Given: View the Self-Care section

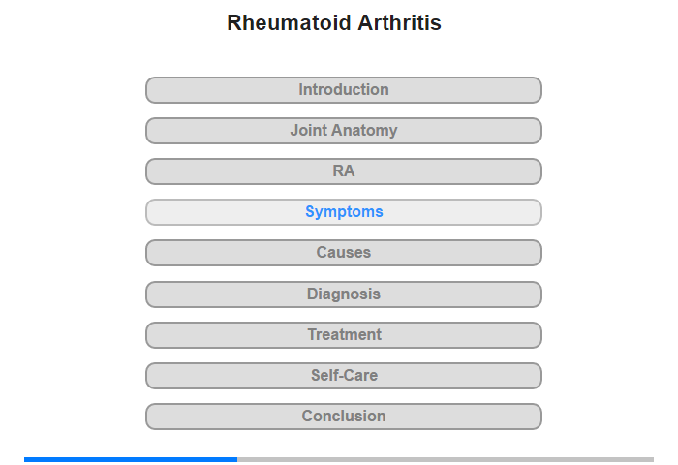Looking at the screenshot, I should pos(343,376).
